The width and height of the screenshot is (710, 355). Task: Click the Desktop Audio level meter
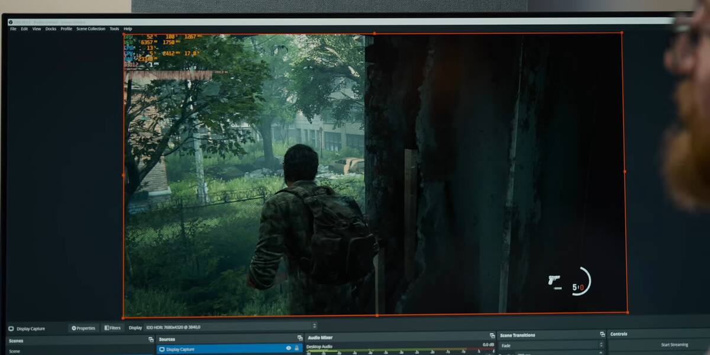(401, 350)
